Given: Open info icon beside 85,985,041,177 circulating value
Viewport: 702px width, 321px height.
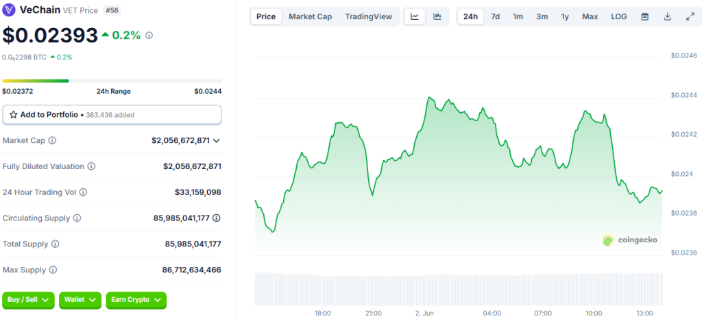Looking at the screenshot, I should [x=217, y=218].
